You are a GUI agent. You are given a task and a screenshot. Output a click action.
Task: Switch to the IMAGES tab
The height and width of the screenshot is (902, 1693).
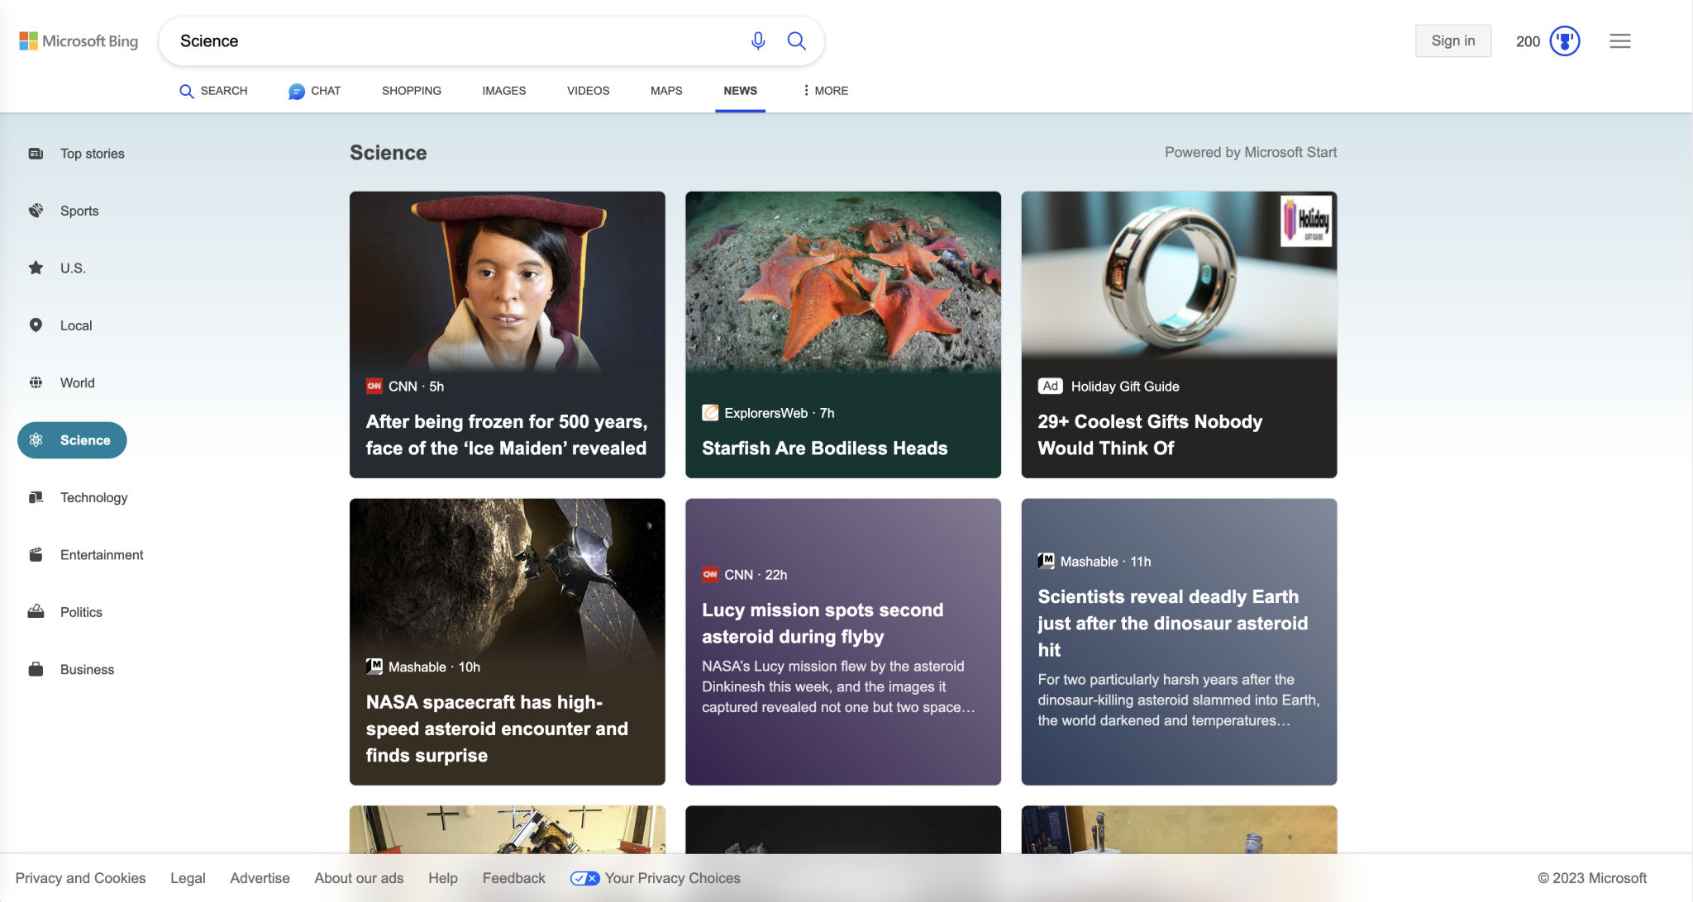pos(503,91)
